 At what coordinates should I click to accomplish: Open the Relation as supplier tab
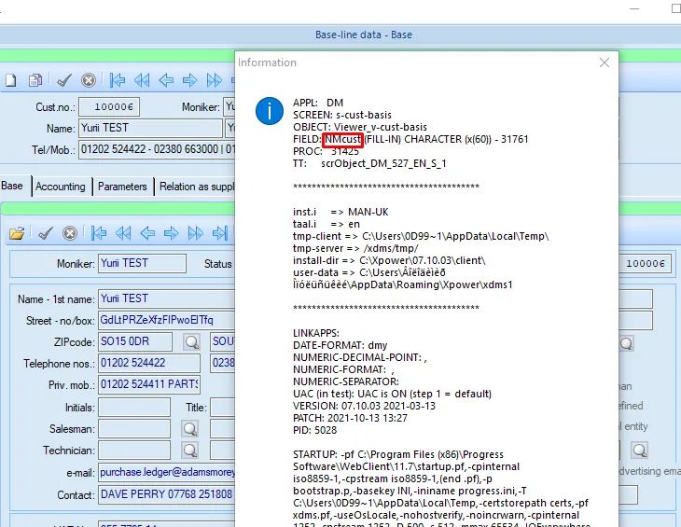tap(196, 187)
